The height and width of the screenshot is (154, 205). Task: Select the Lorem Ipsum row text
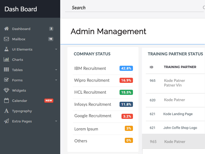pos(86,129)
